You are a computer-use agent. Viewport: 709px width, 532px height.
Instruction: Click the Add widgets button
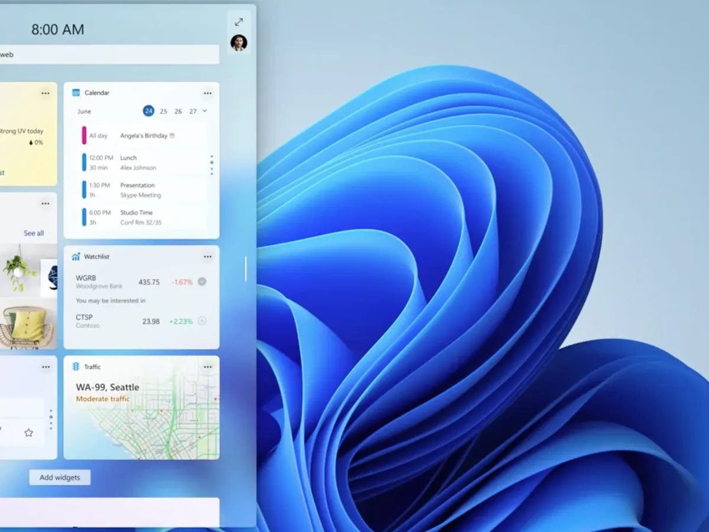tap(60, 478)
